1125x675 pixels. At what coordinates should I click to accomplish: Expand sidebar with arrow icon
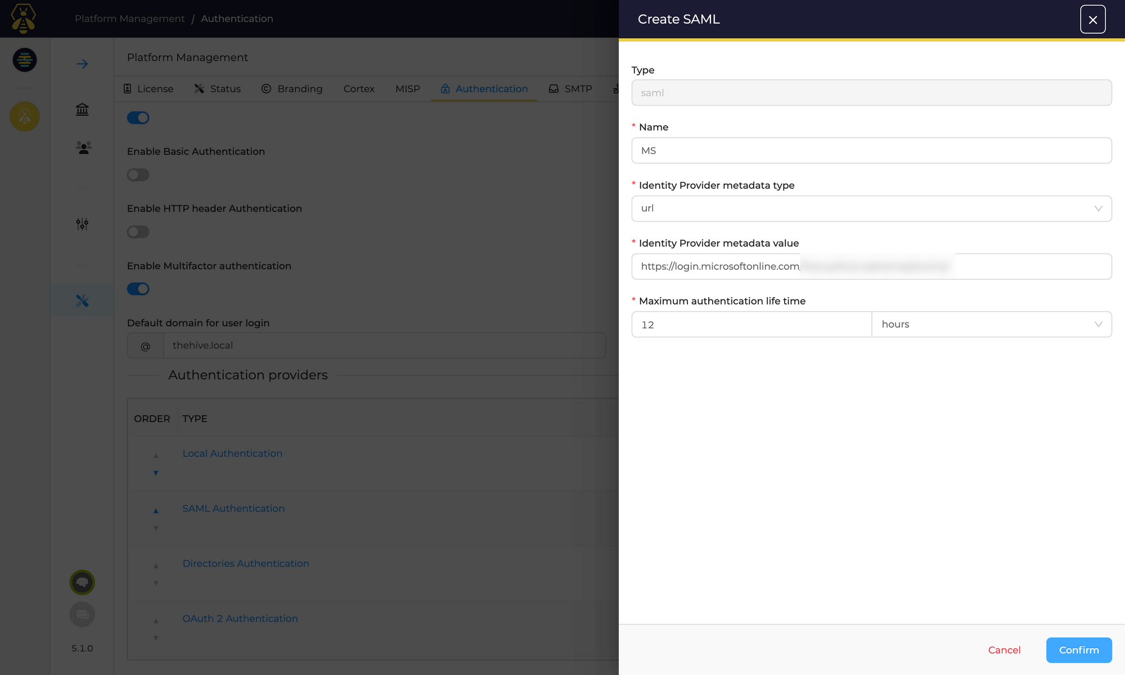82,64
